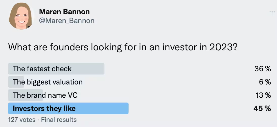Click the "127 votes" count

point(22,119)
